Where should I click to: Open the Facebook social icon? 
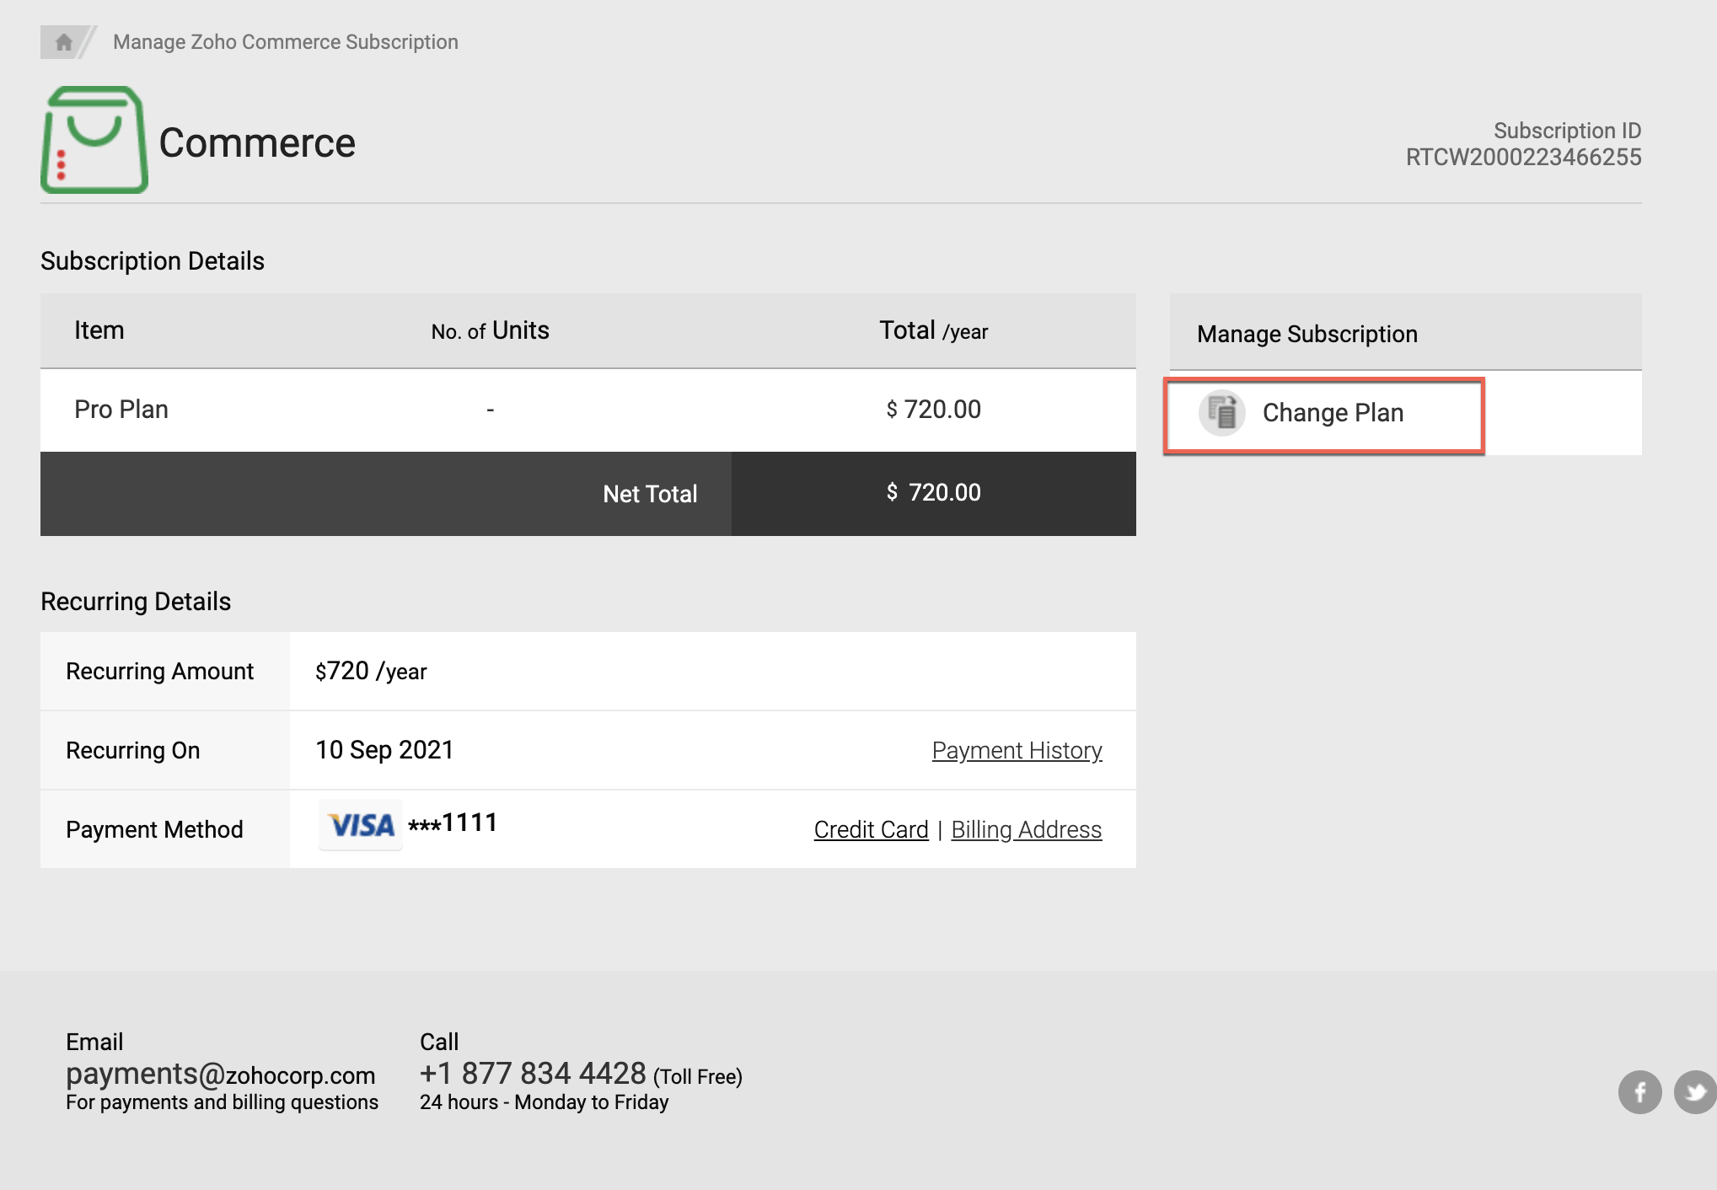(1639, 1092)
